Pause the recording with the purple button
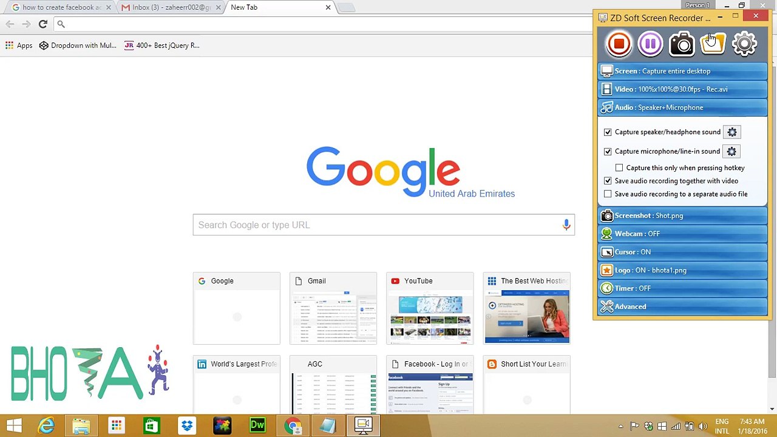The width and height of the screenshot is (777, 437). [650, 44]
